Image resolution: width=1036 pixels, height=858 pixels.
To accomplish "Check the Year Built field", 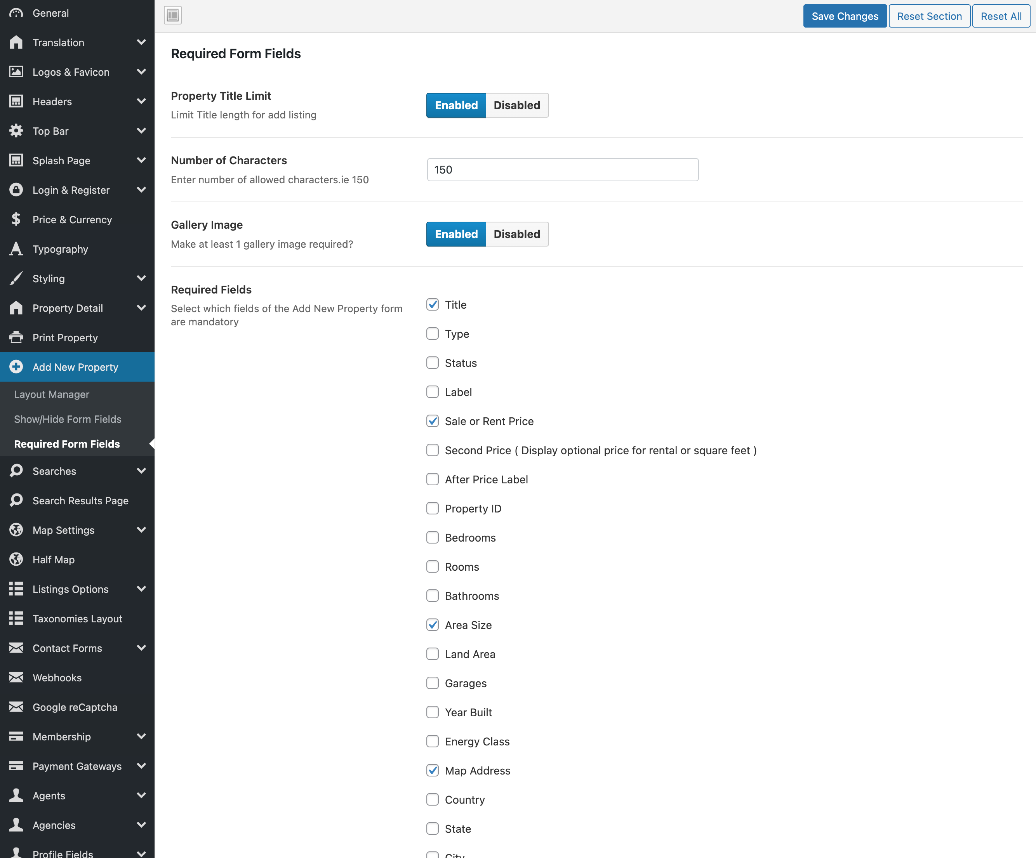I will pyautogui.click(x=432, y=712).
